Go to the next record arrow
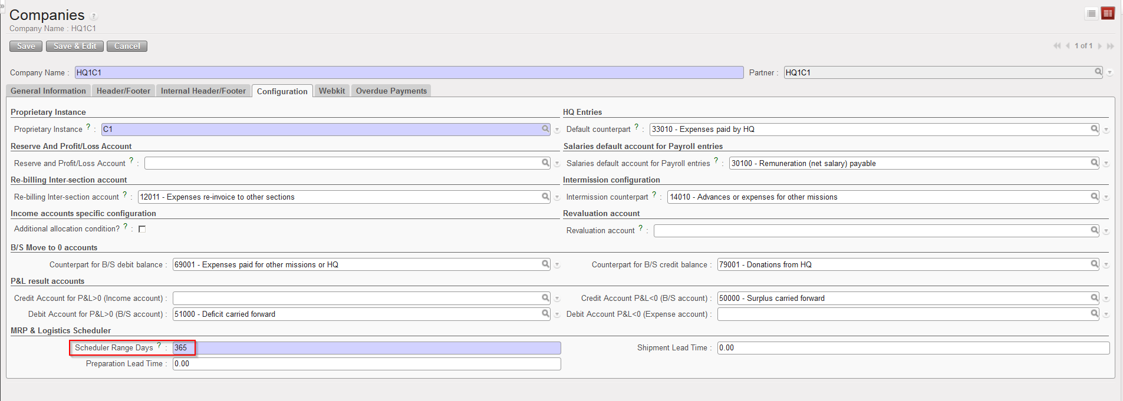 1099,46
